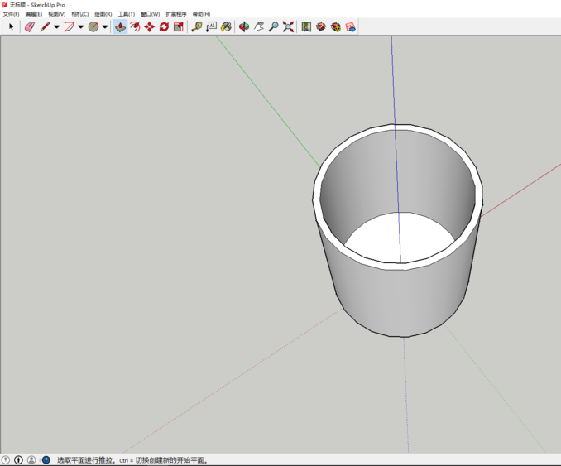
Task: Open the 相机(C) menu
Action: click(x=80, y=14)
